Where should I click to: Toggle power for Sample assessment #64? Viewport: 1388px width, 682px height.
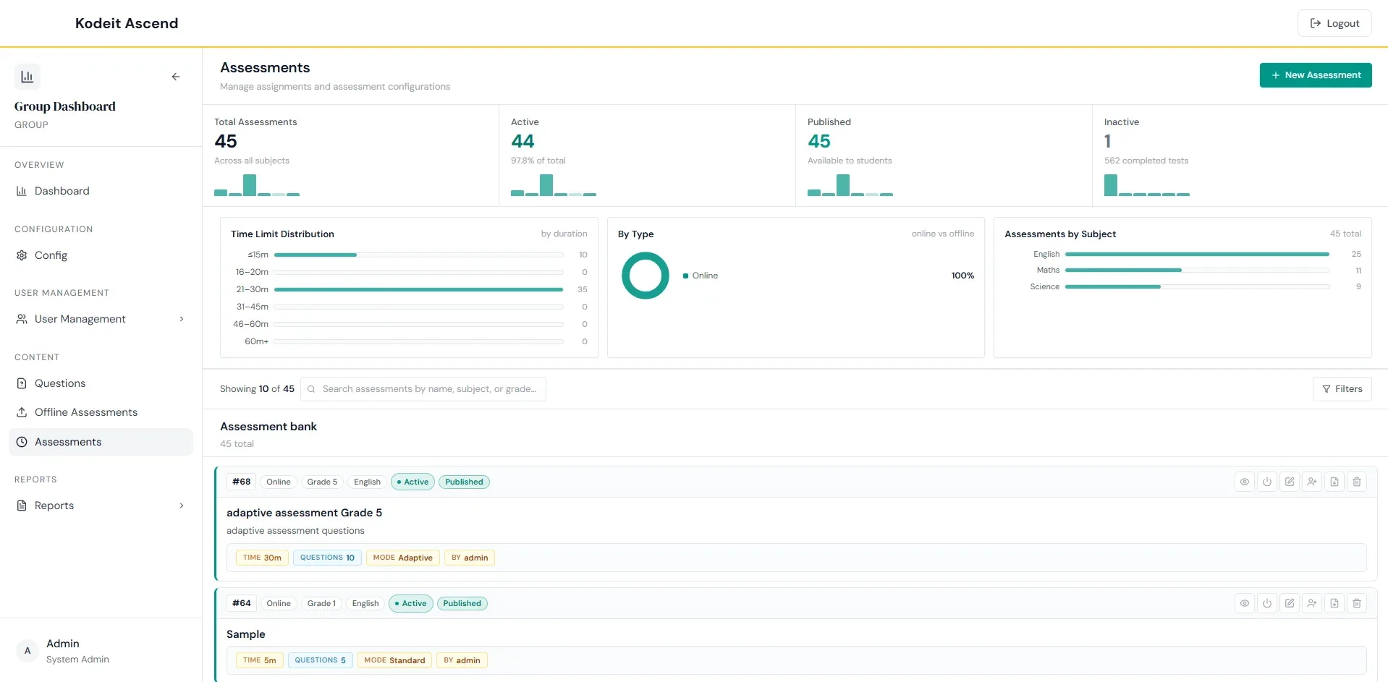coord(1267,603)
